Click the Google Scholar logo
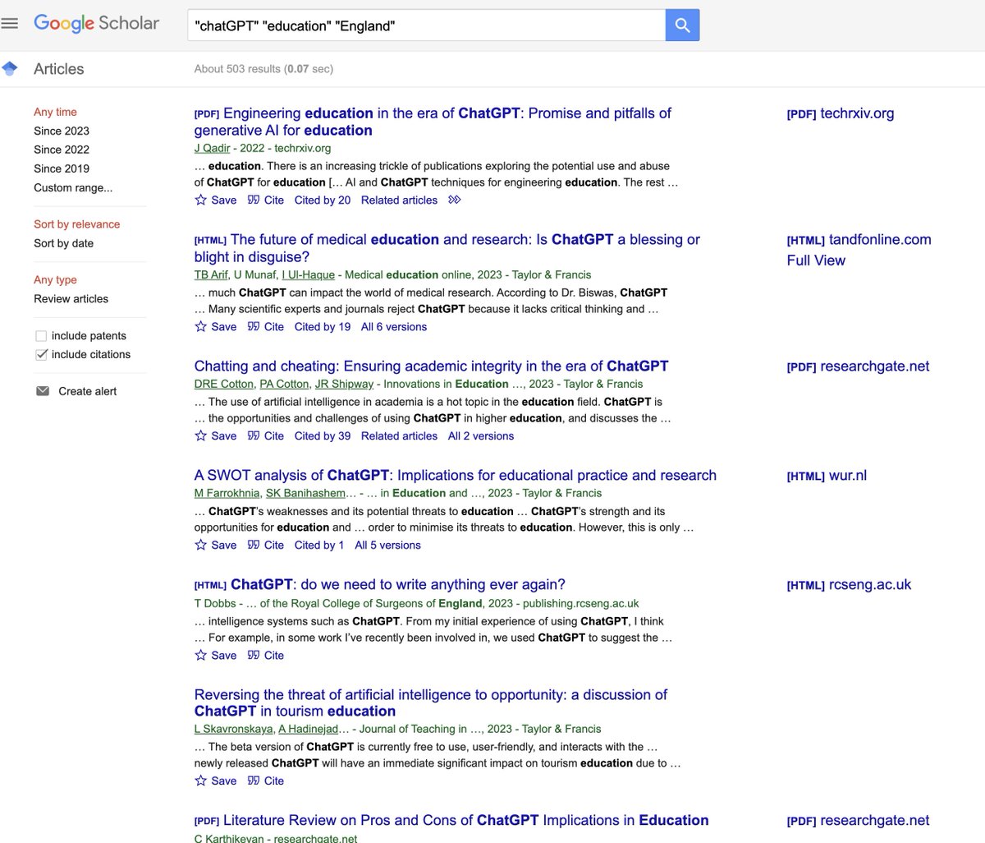The height and width of the screenshot is (843, 985). click(96, 24)
